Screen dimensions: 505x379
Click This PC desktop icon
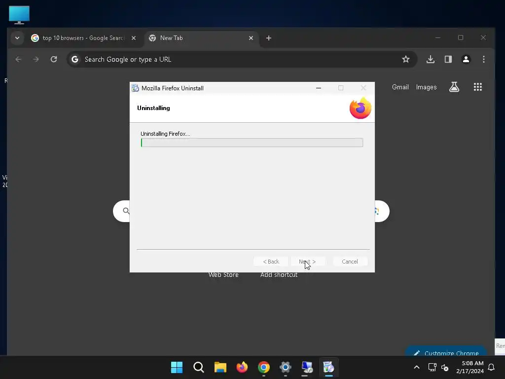[19, 15]
